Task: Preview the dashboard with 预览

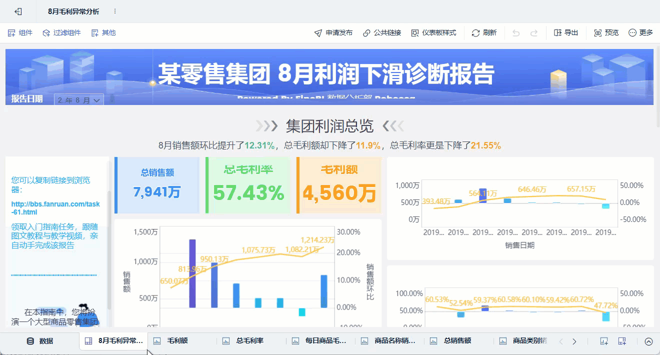Action: (606, 32)
